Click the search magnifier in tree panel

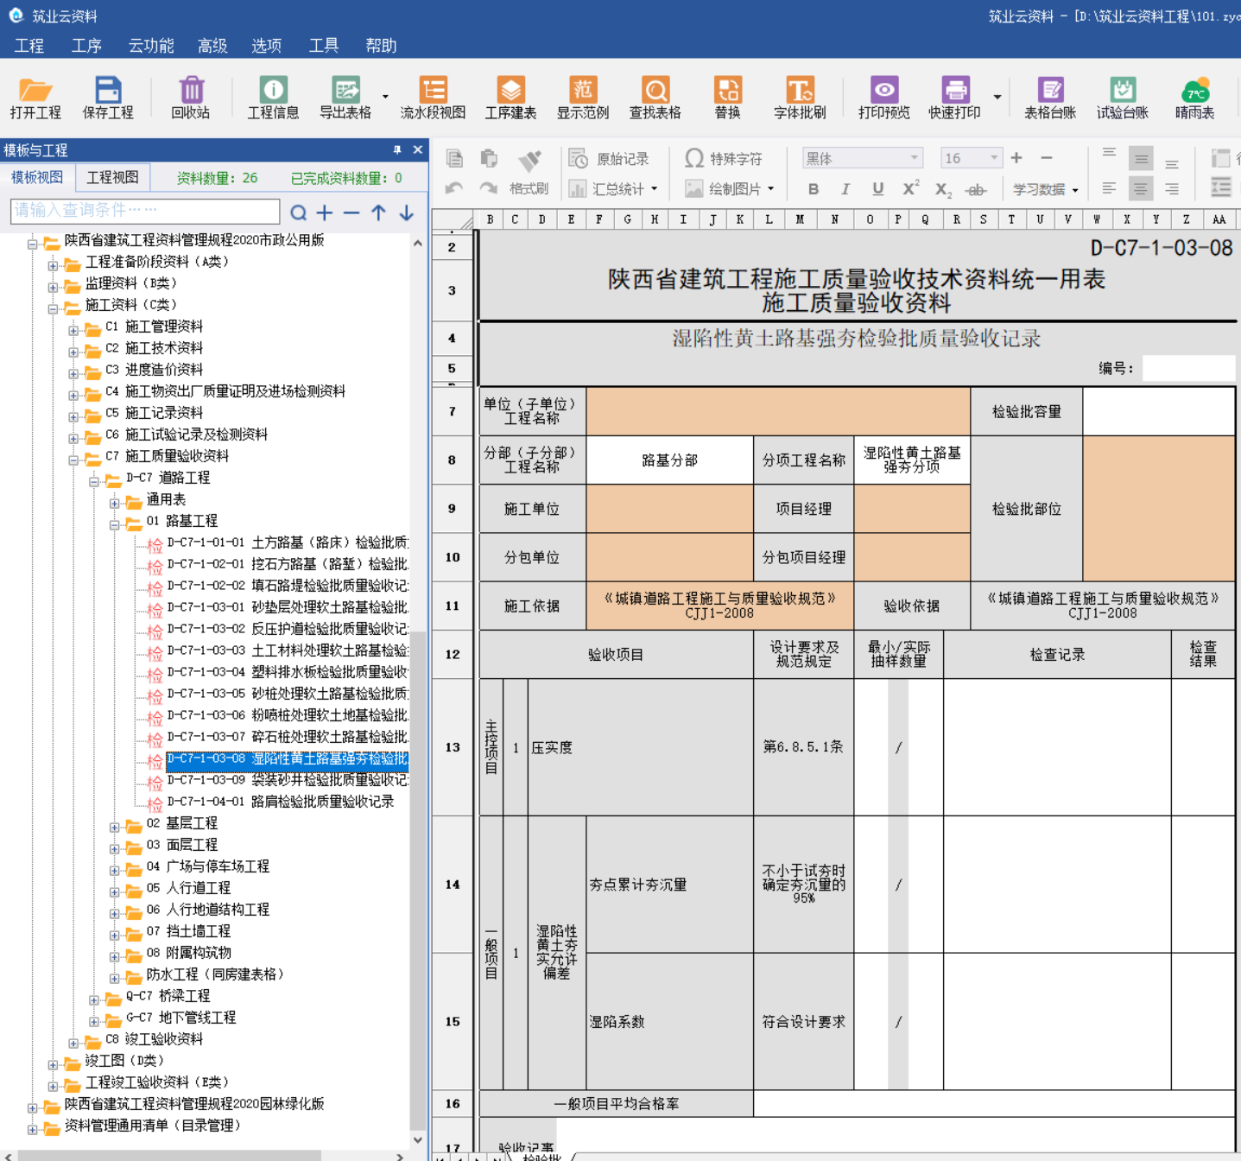(x=299, y=213)
